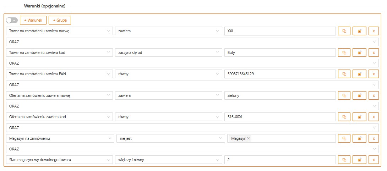Expand the 'zaczyna się od' operator dropdown
Screen dimensions: 387x171
[x=168, y=53]
